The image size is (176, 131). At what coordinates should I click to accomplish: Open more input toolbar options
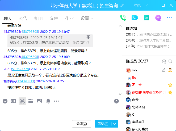coord(57,101)
